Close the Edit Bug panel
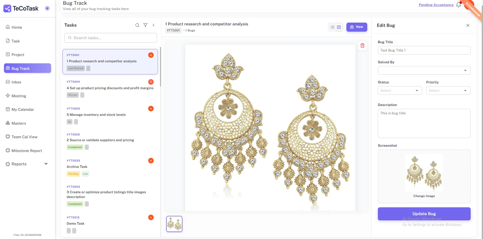The image size is (483, 239). click(468, 25)
